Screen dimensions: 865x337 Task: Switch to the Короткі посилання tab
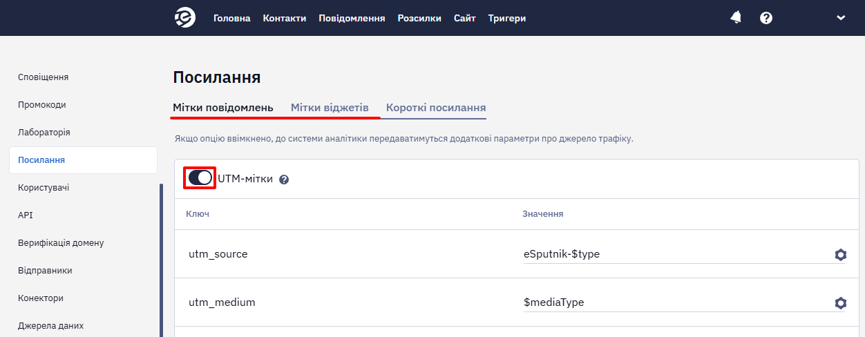[x=436, y=108]
